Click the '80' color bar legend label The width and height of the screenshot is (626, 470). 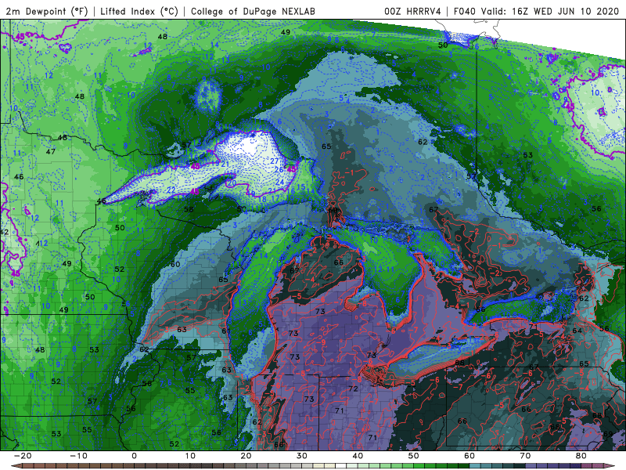pos(581,456)
